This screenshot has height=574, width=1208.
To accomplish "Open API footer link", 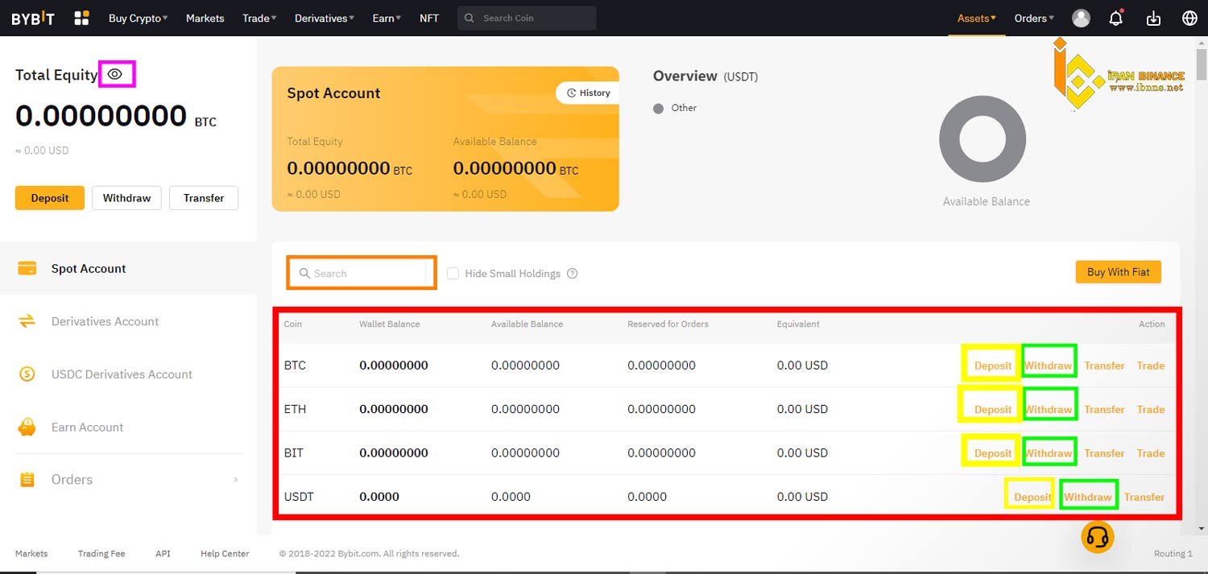I will coord(163,554).
